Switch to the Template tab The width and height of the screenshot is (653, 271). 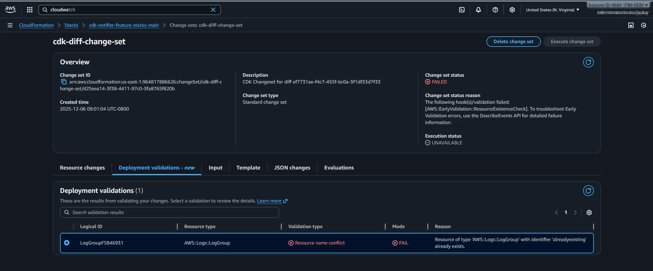click(x=248, y=168)
